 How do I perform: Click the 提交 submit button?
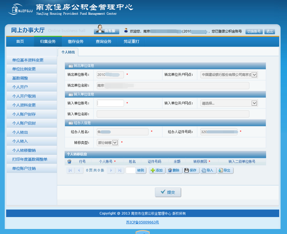click(x=168, y=192)
